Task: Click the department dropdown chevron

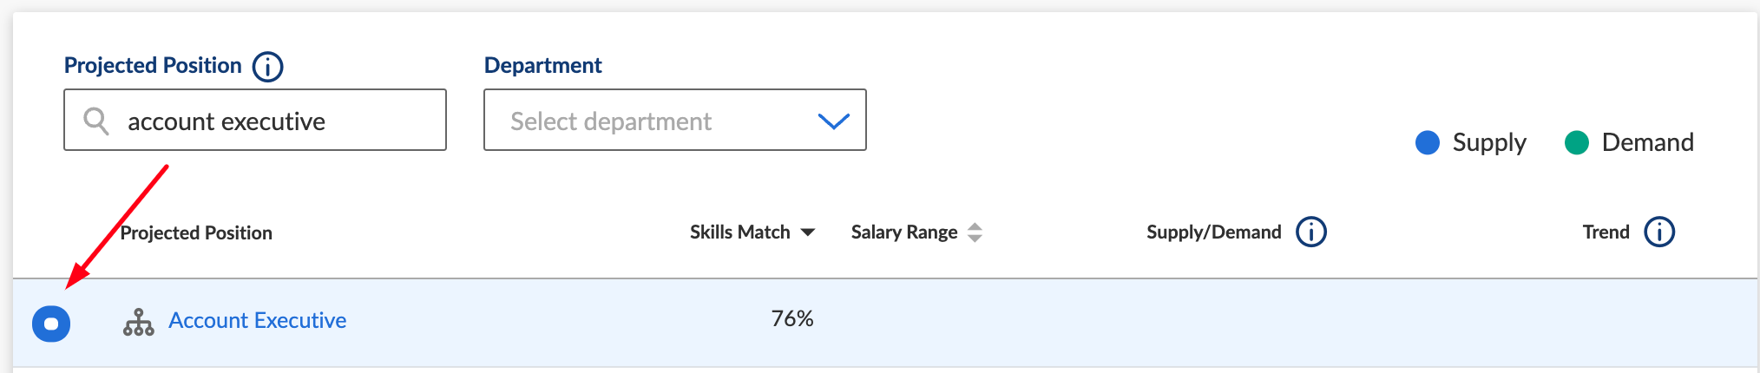Action: (x=834, y=121)
